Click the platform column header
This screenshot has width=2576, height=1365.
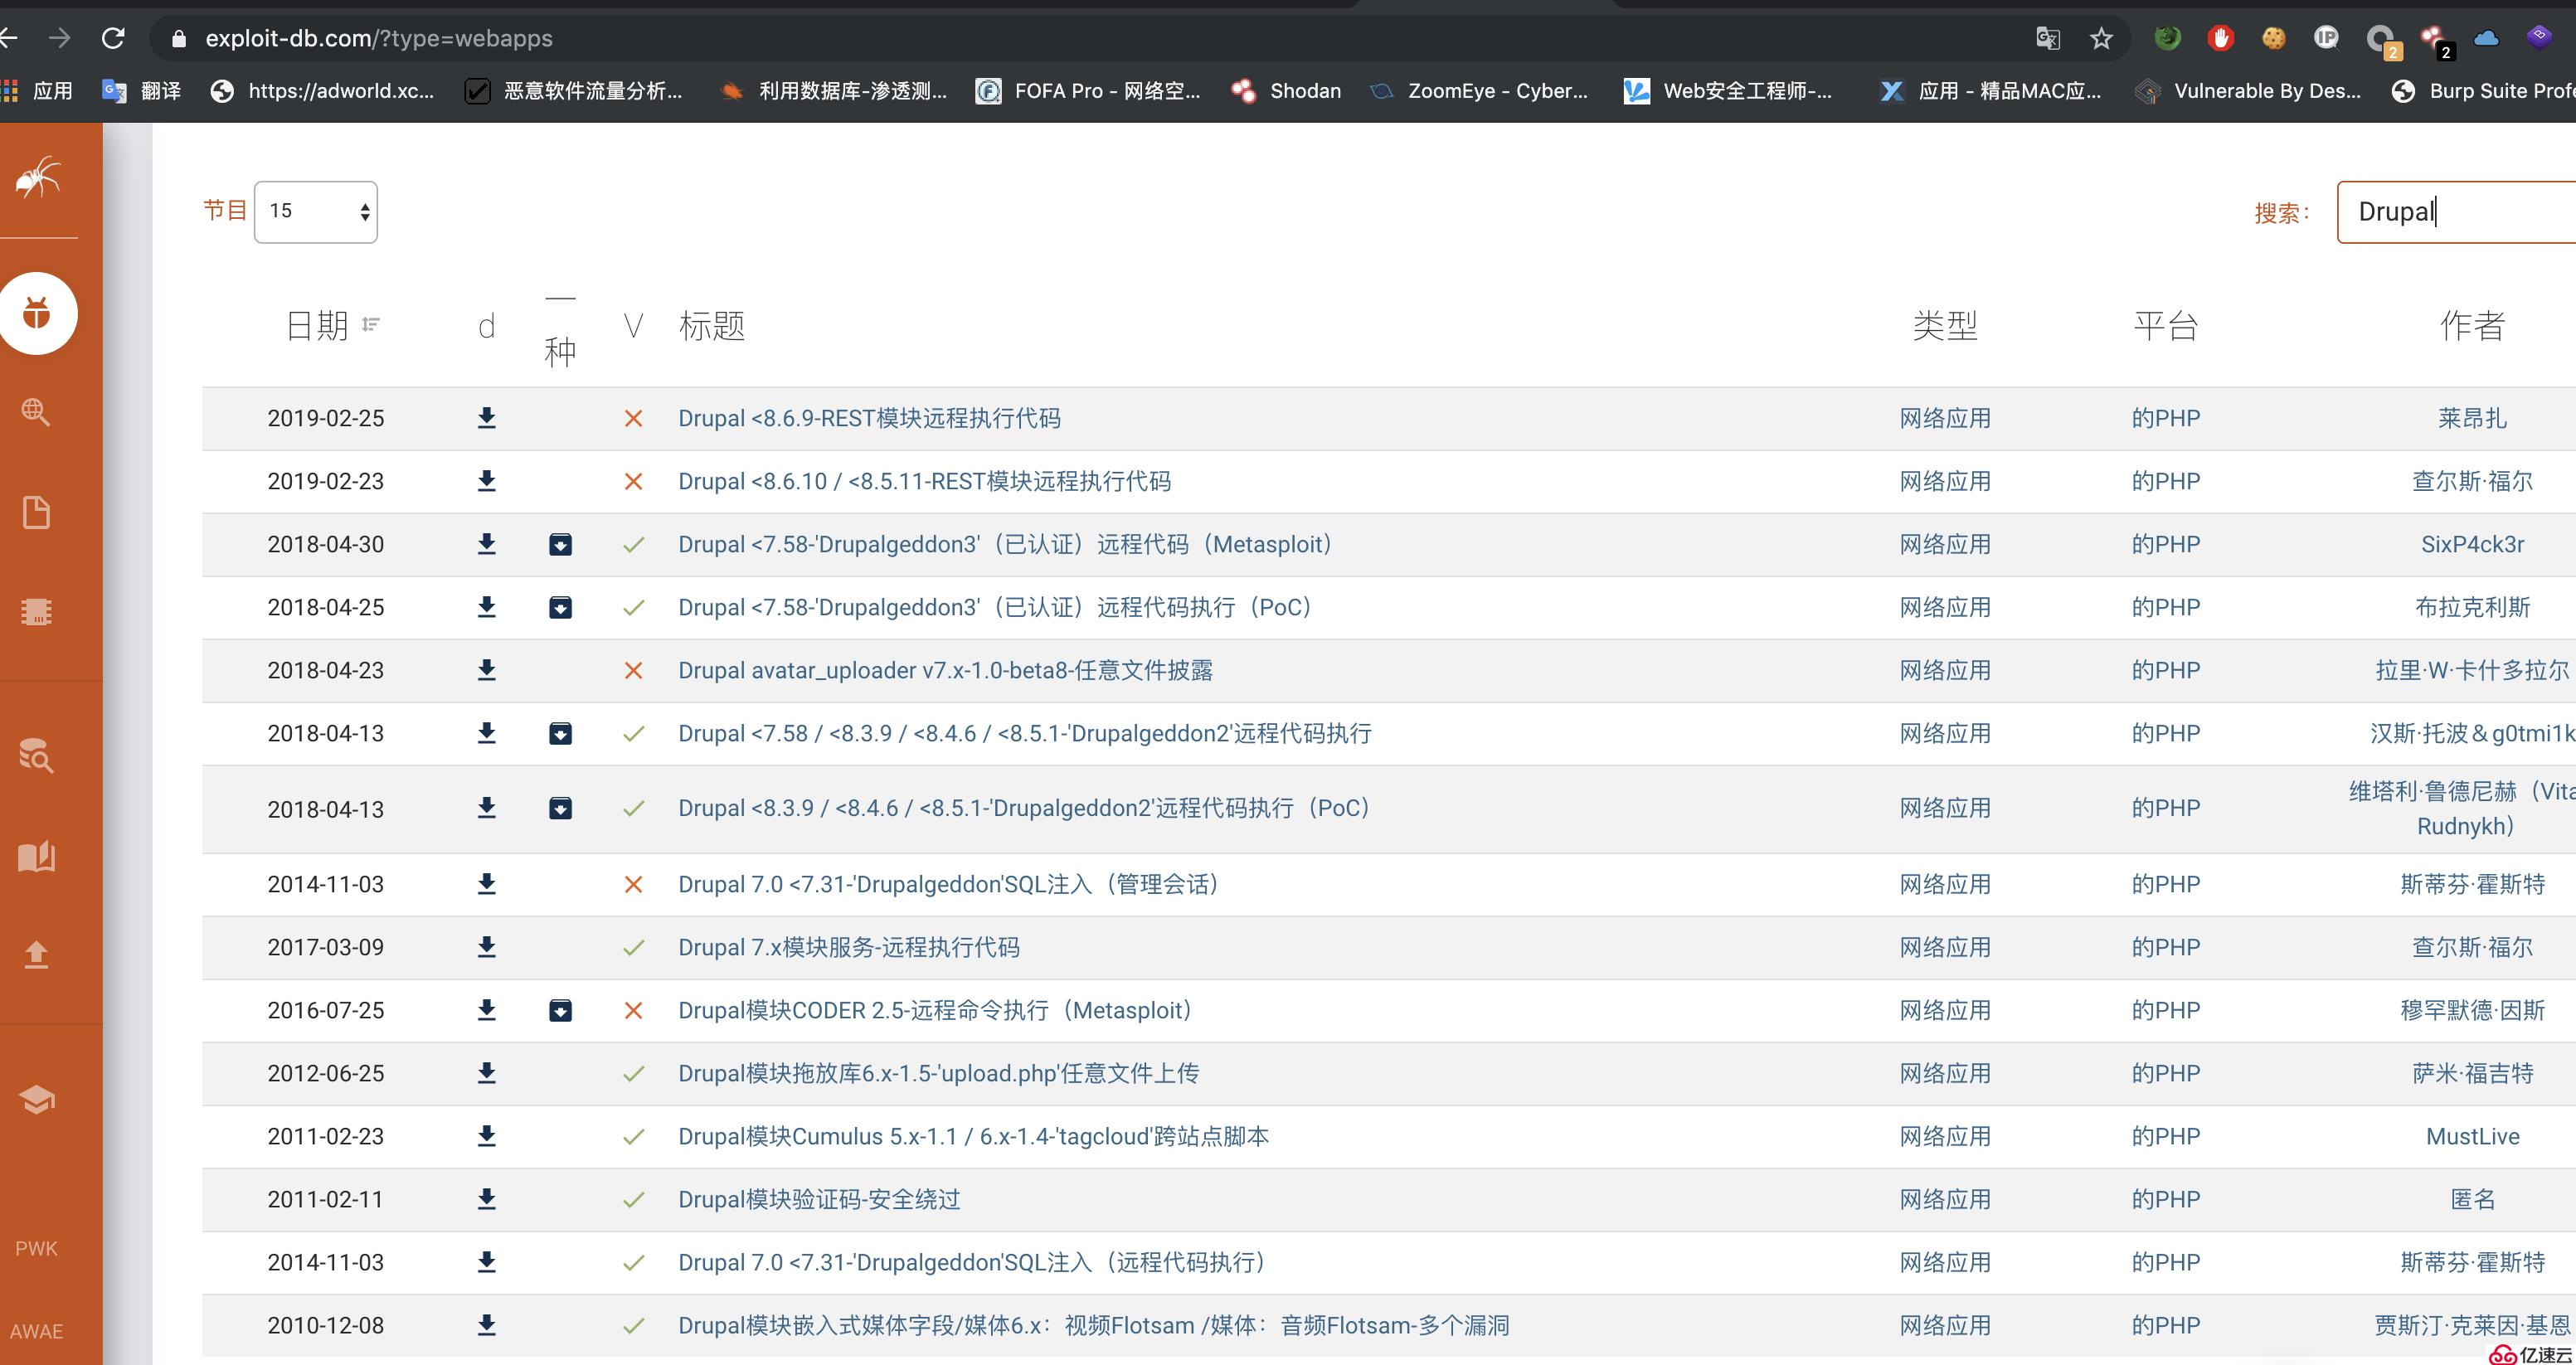(2165, 325)
